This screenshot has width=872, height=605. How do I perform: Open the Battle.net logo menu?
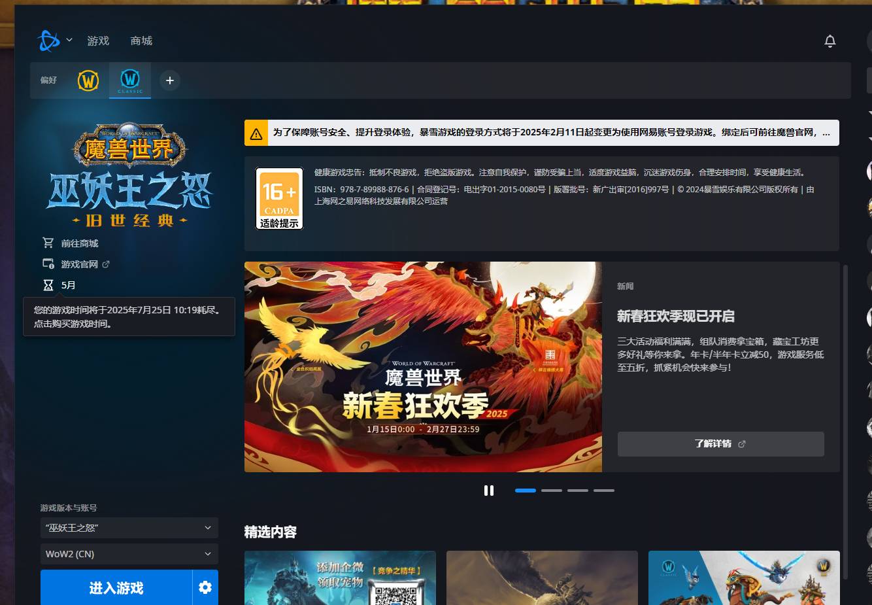pyautogui.click(x=48, y=41)
